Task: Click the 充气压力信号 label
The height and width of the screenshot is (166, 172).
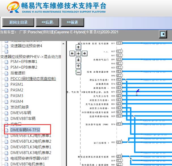Action: [101, 96]
